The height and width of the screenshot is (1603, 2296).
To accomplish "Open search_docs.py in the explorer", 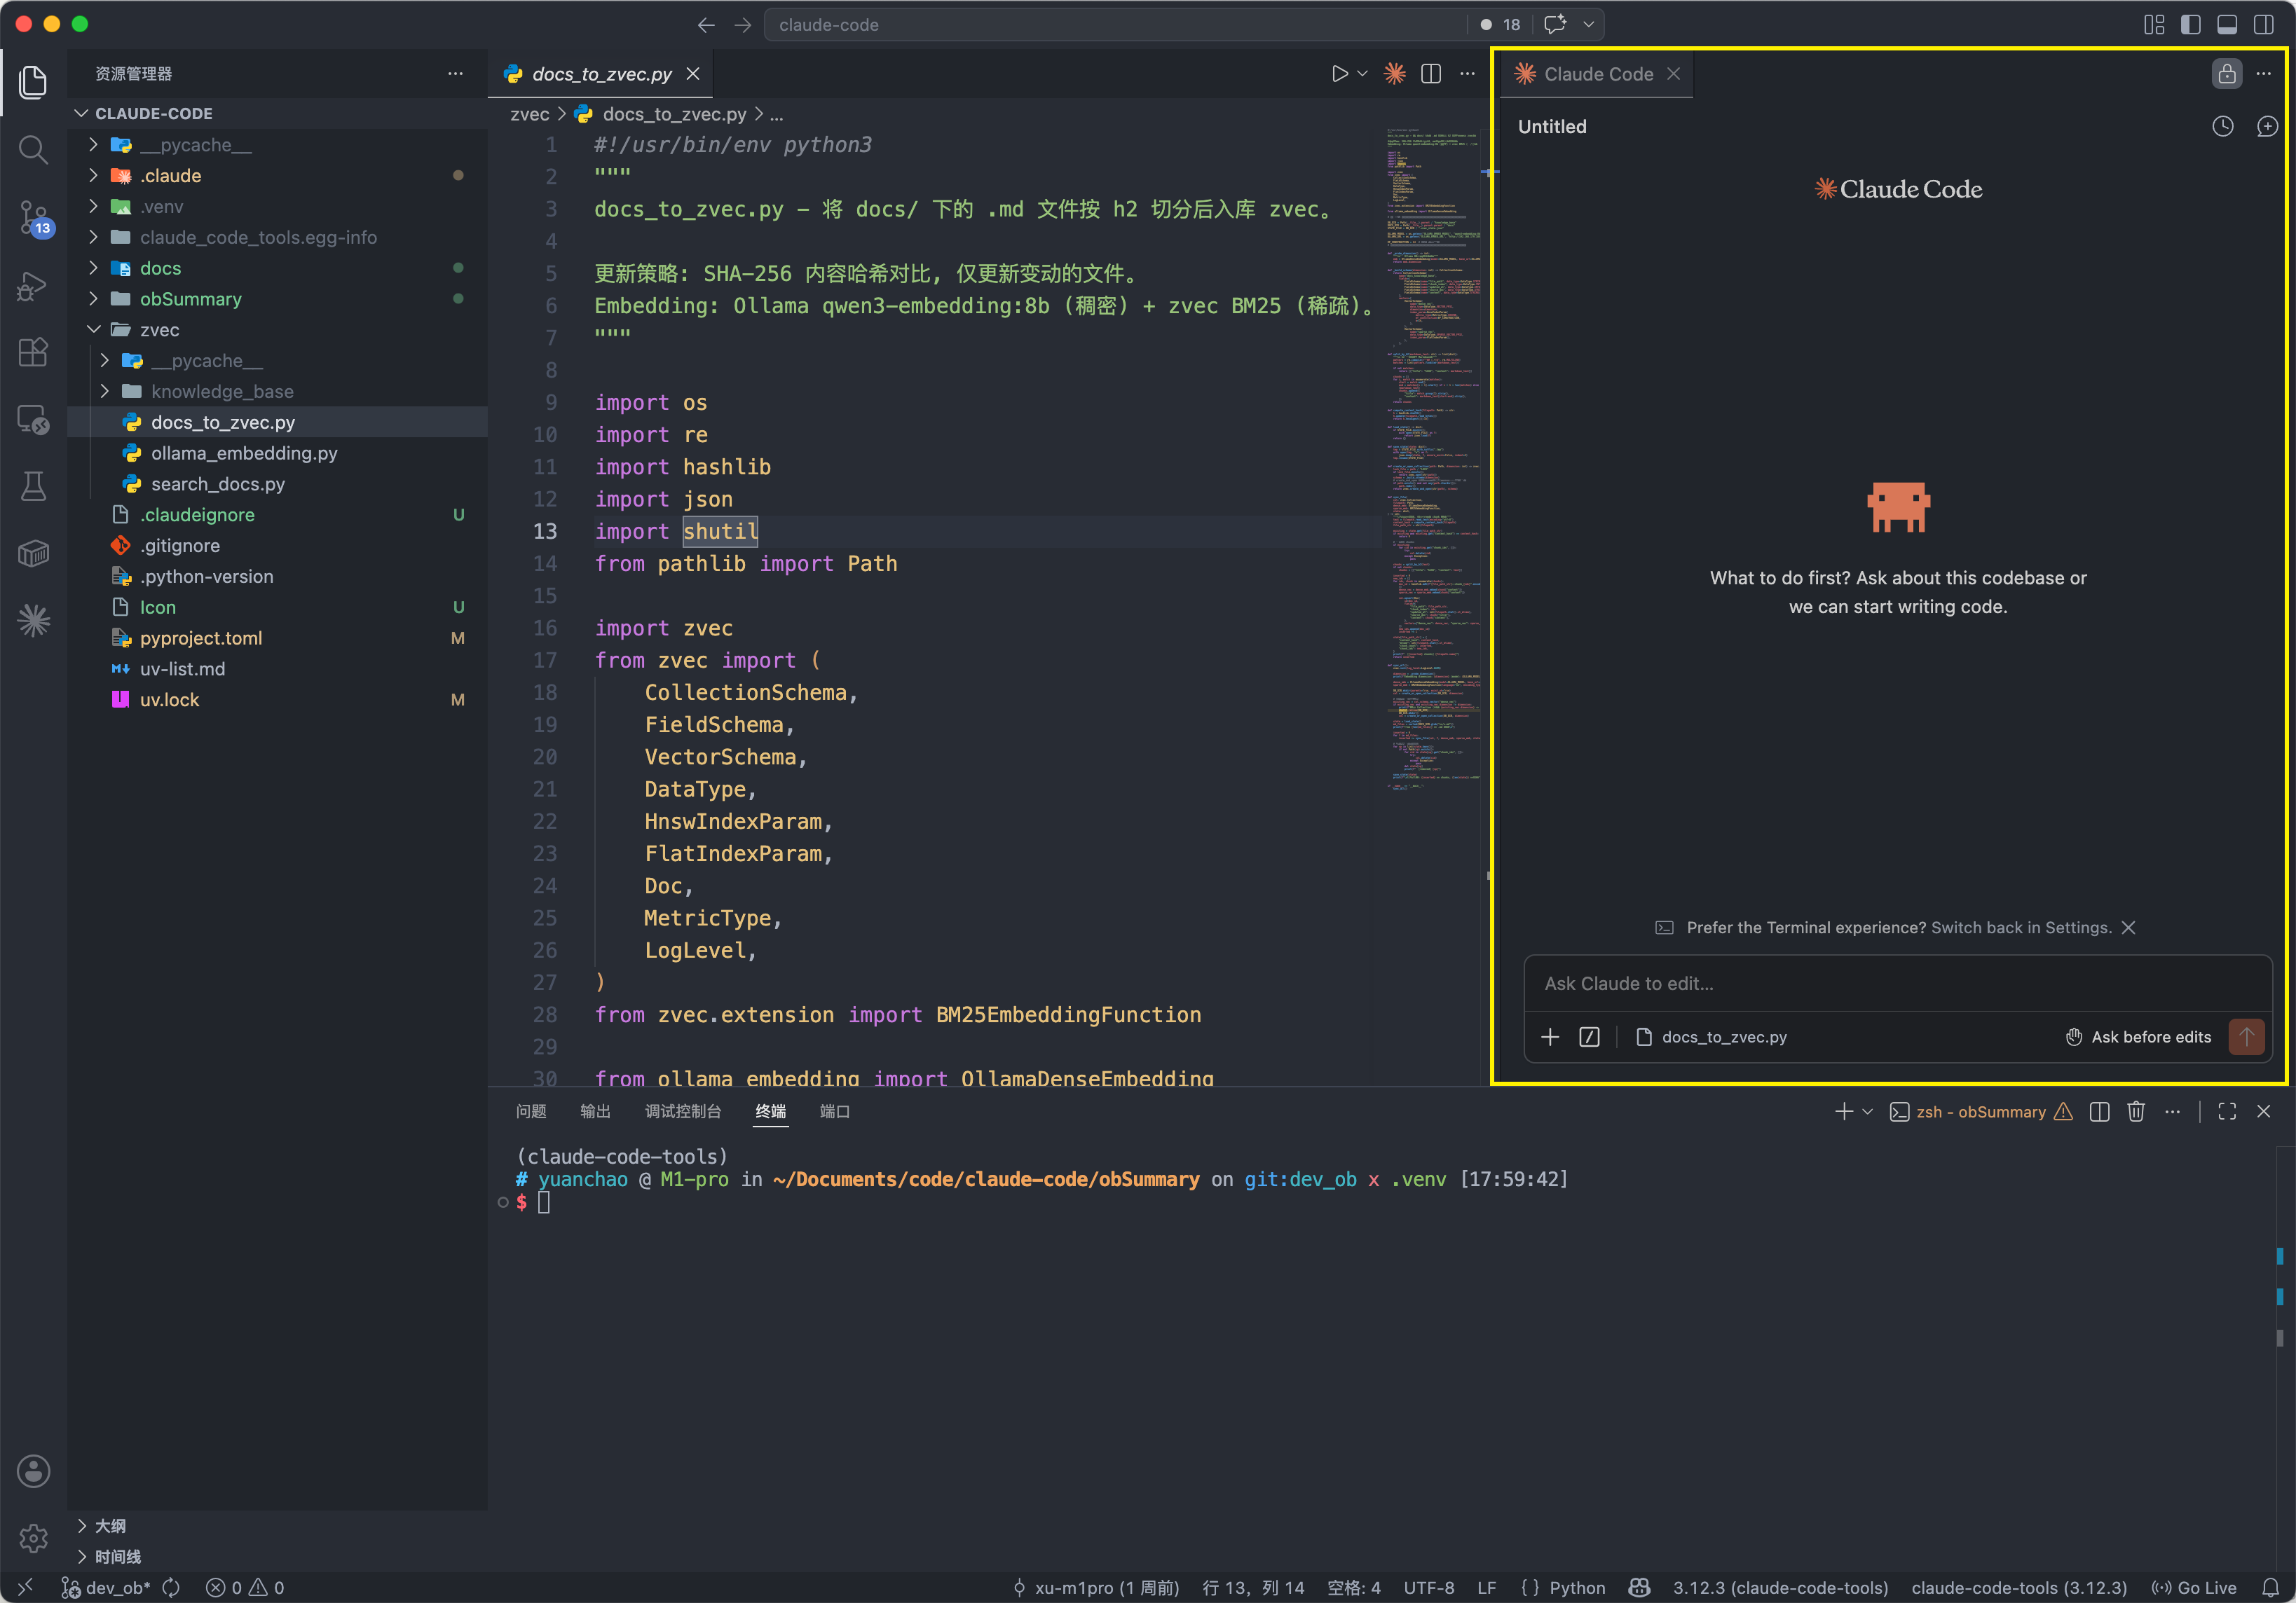I will [278, 483].
